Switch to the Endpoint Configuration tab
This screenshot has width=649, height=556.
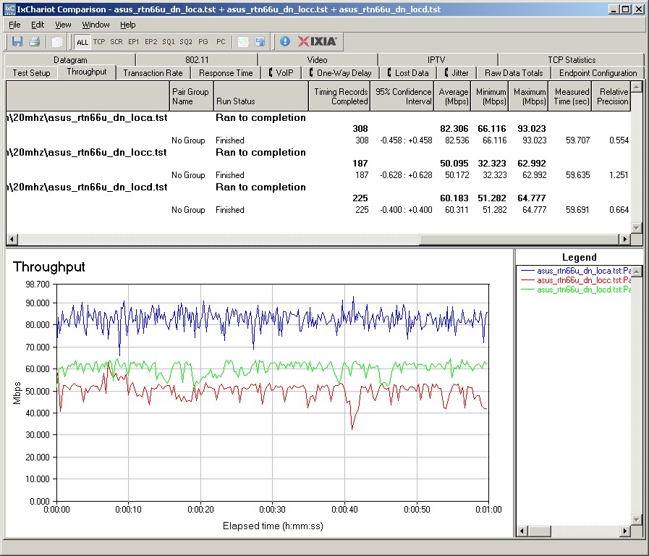click(x=598, y=73)
